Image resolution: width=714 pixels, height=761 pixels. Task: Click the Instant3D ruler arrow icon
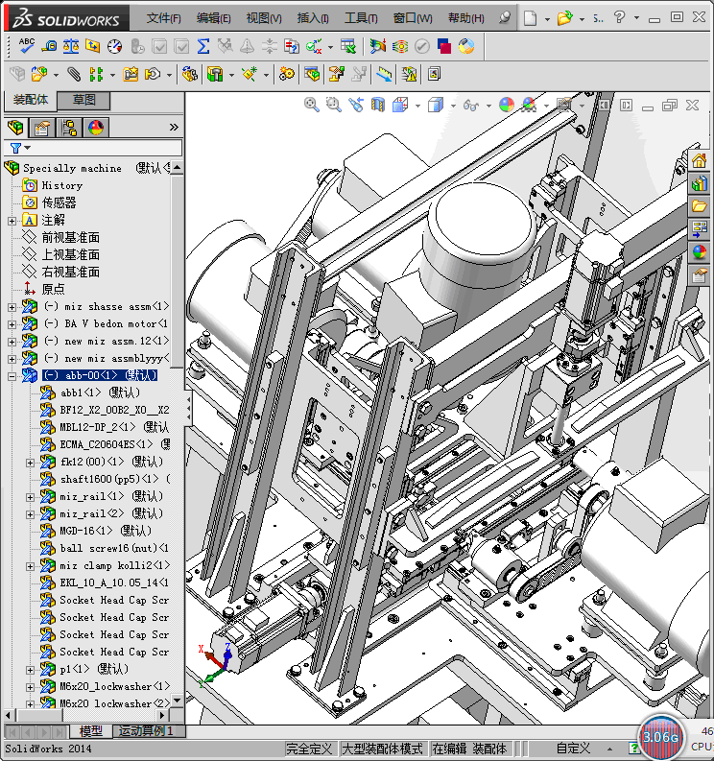tap(384, 74)
